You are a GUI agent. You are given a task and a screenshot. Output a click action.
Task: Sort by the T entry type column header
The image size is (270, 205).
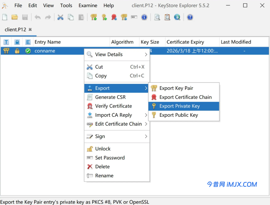click(x=6, y=42)
